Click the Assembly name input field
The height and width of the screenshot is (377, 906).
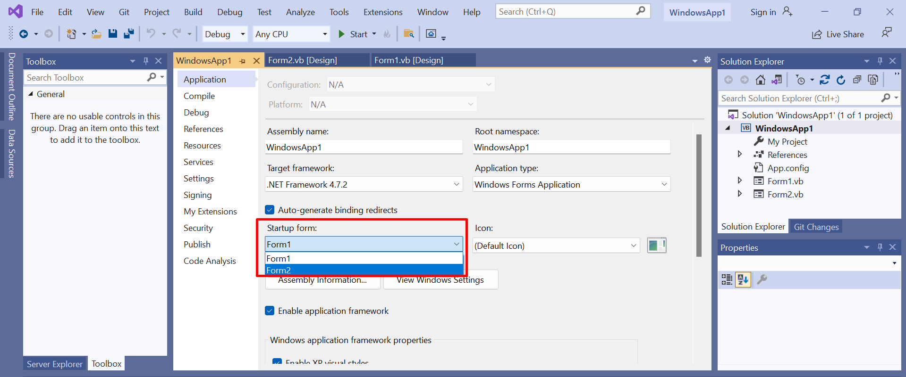[364, 147]
